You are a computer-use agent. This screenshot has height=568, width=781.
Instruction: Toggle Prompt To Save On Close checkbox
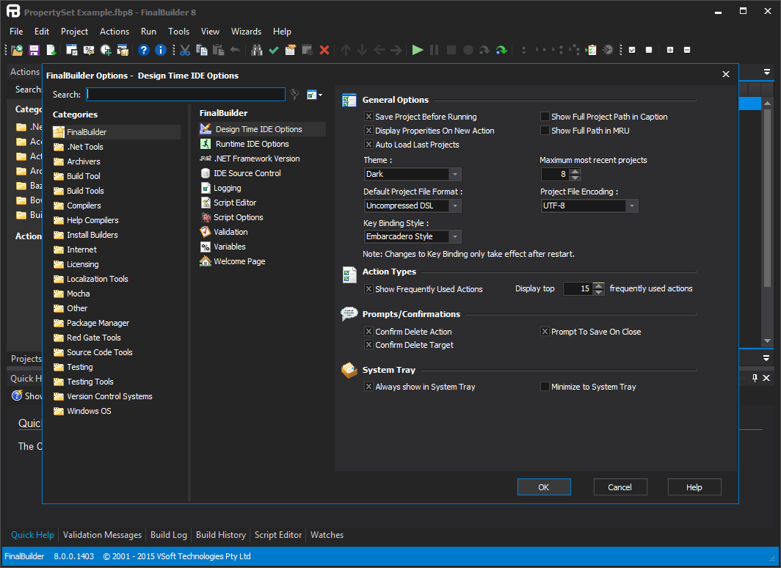coord(545,332)
